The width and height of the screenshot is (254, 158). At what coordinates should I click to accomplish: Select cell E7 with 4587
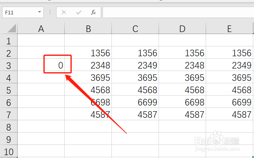[229, 114]
